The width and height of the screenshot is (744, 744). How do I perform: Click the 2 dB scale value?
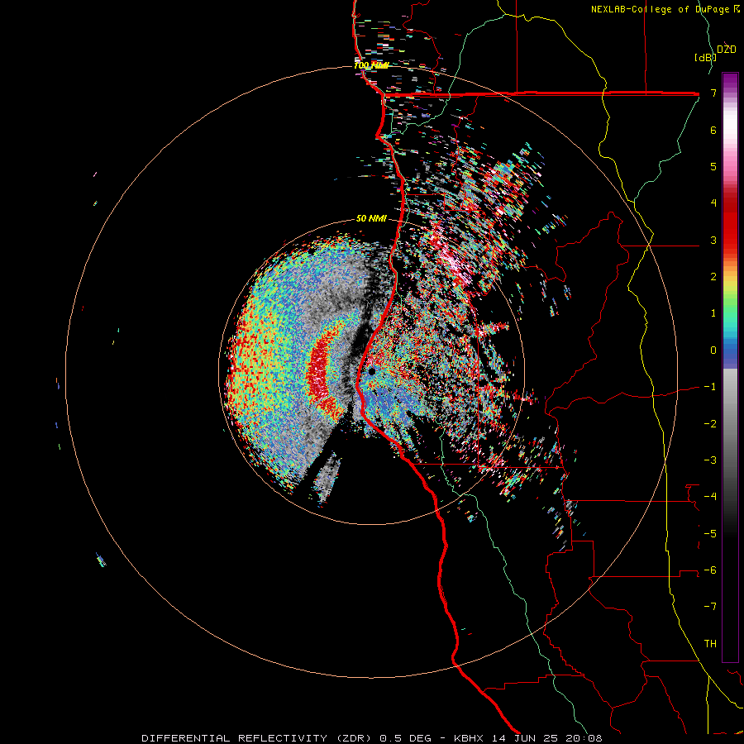(x=713, y=277)
